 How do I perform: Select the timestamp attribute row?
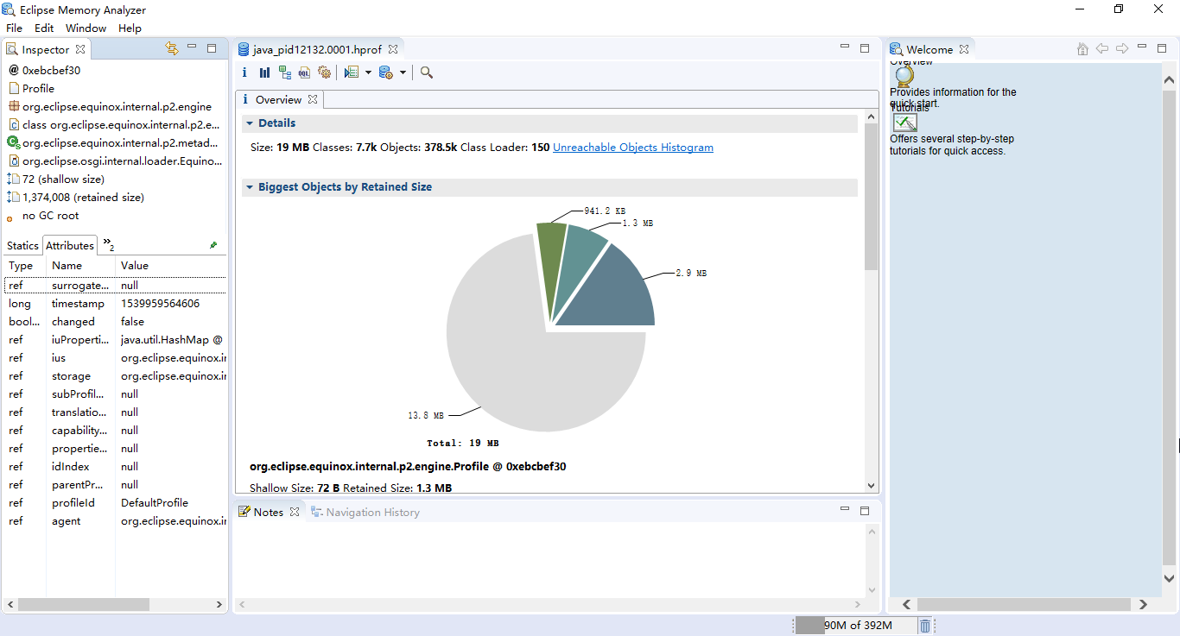pos(115,304)
